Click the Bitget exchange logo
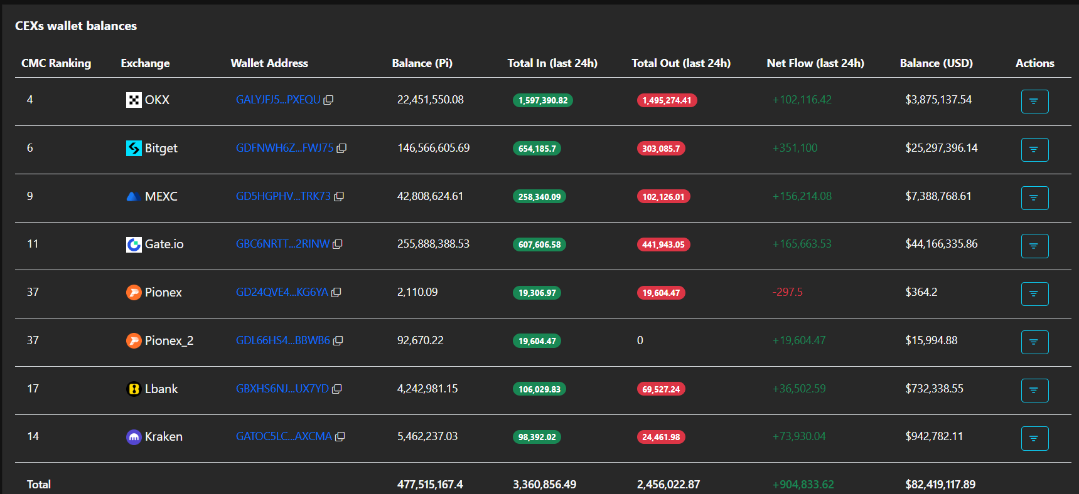1079x494 pixels. [134, 148]
